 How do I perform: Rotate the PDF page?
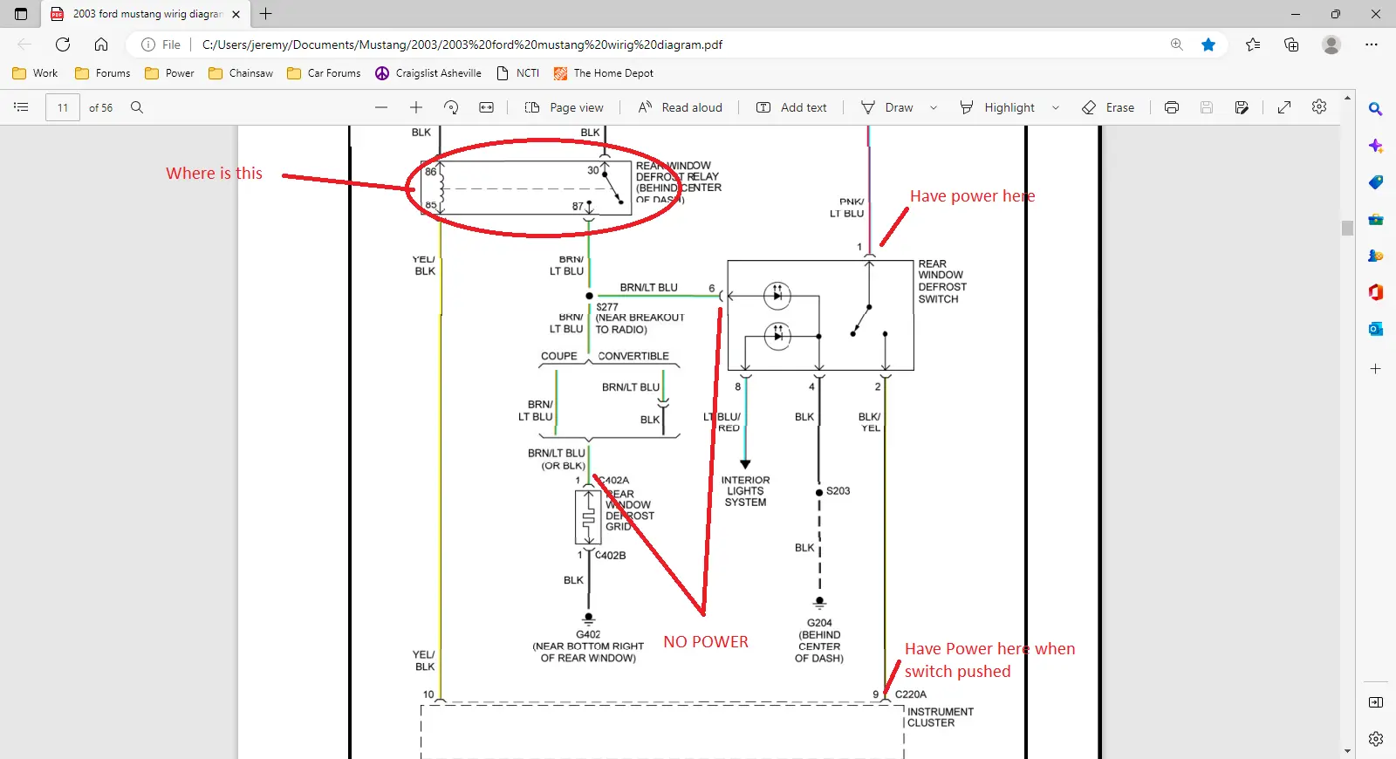(451, 107)
